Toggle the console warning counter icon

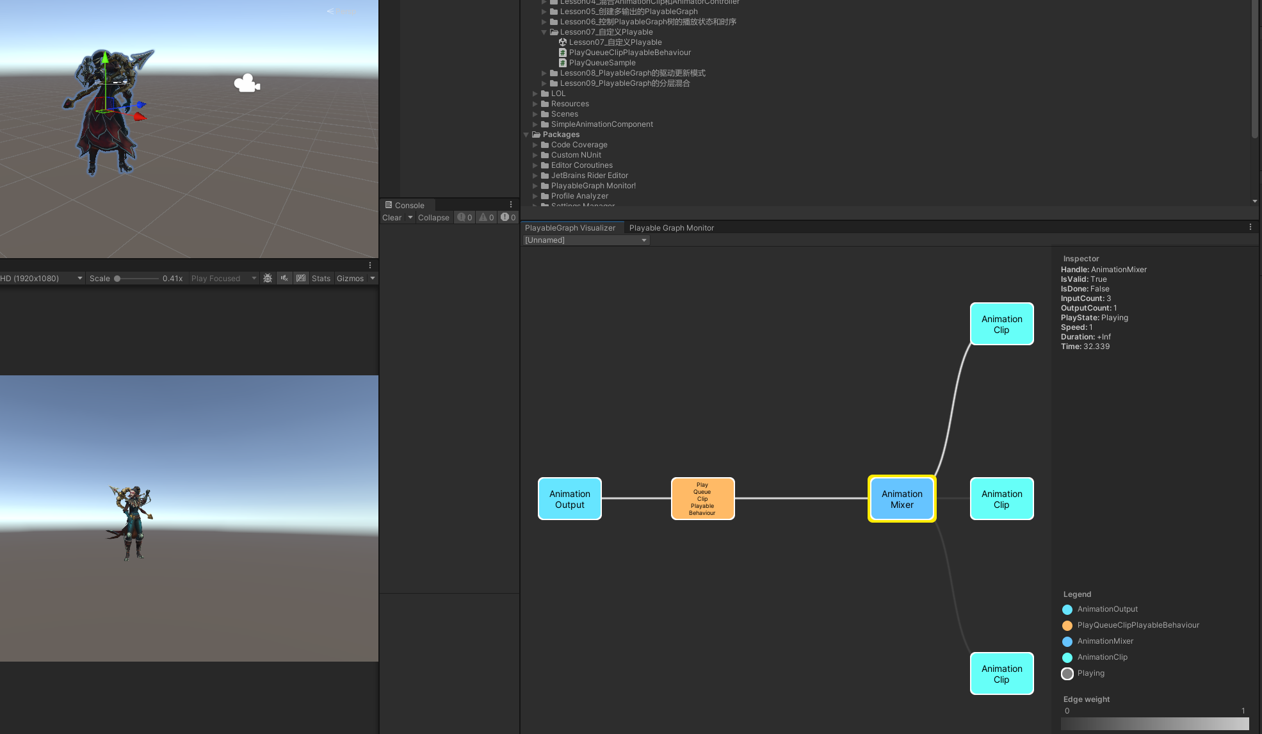pos(487,218)
